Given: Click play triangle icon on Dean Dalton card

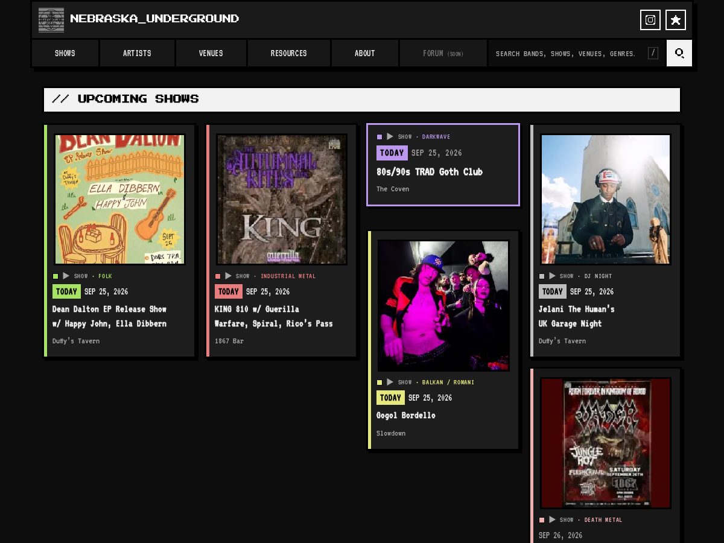Looking at the screenshot, I should click(x=66, y=276).
